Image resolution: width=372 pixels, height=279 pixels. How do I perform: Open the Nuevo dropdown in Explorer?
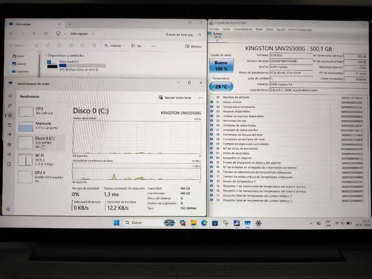(18, 45)
